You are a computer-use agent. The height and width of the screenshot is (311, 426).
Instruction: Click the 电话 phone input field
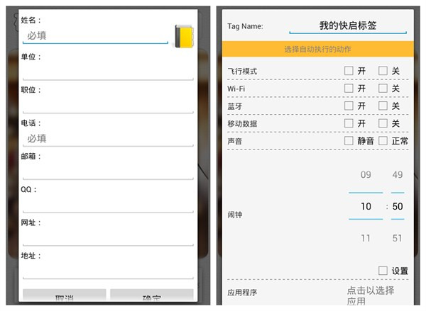pyautogui.click(x=107, y=138)
